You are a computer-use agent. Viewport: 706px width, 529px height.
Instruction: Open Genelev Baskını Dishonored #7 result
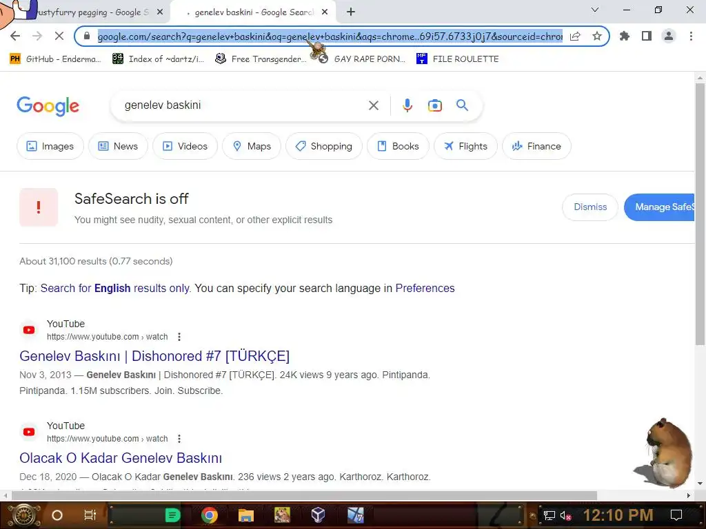(x=154, y=356)
